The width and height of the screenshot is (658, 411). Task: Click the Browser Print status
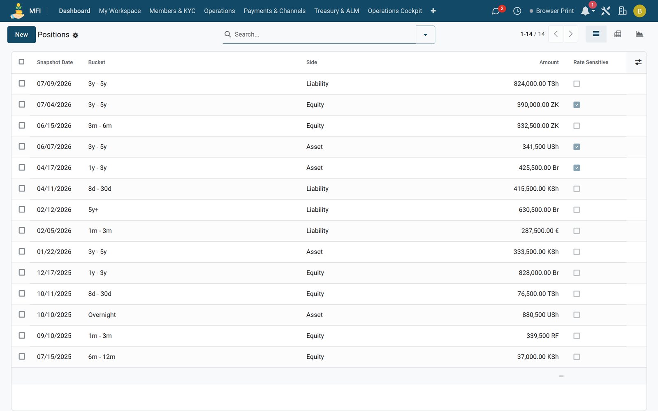point(551,11)
